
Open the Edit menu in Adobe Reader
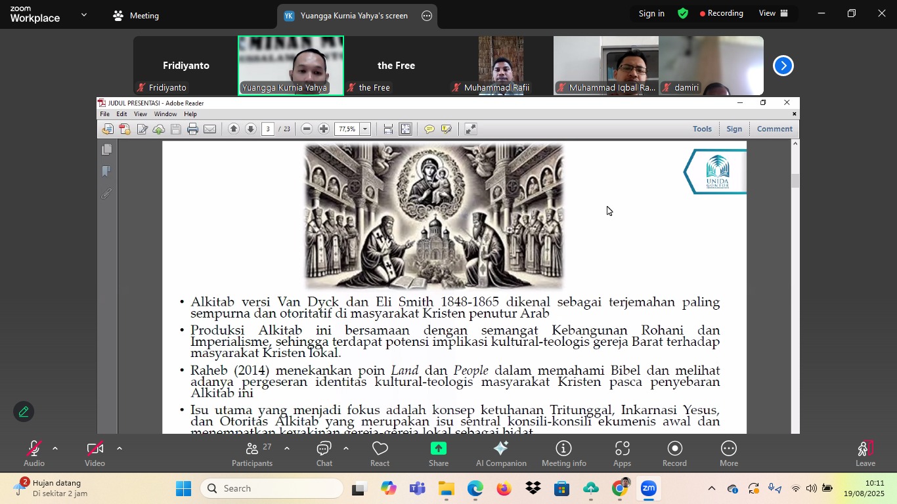(121, 114)
